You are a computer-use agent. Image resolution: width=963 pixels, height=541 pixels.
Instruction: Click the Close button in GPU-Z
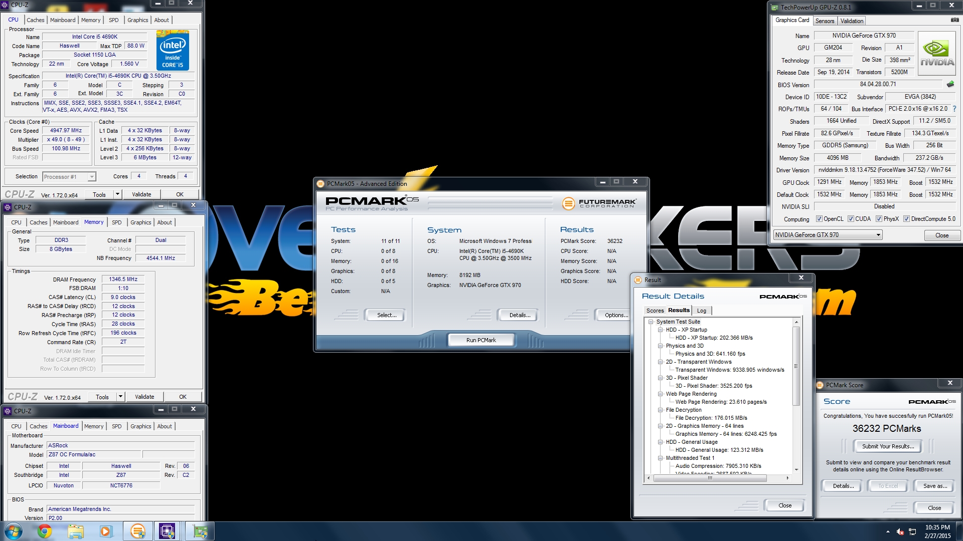coord(942,235)
